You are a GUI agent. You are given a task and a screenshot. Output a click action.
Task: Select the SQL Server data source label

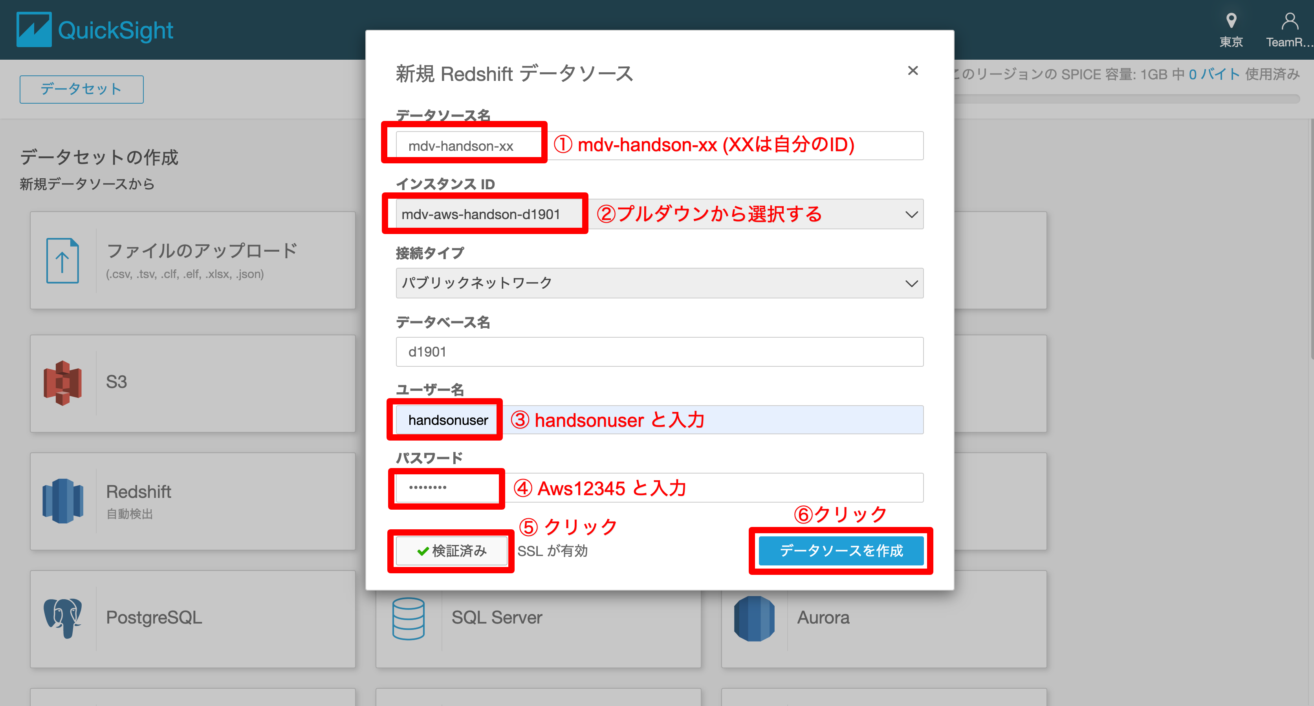tap(497, 617)
